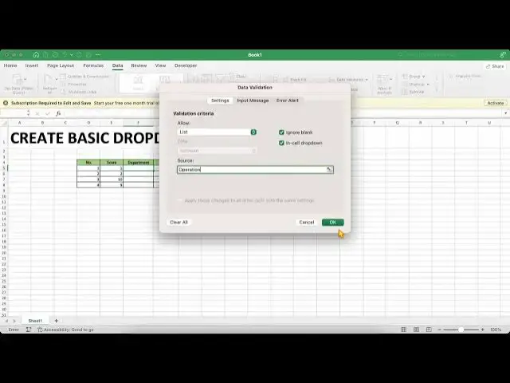Viewport: 510px width, 383px height.
Task: Click the Workbook Links ribbon item
Action: 79,93
